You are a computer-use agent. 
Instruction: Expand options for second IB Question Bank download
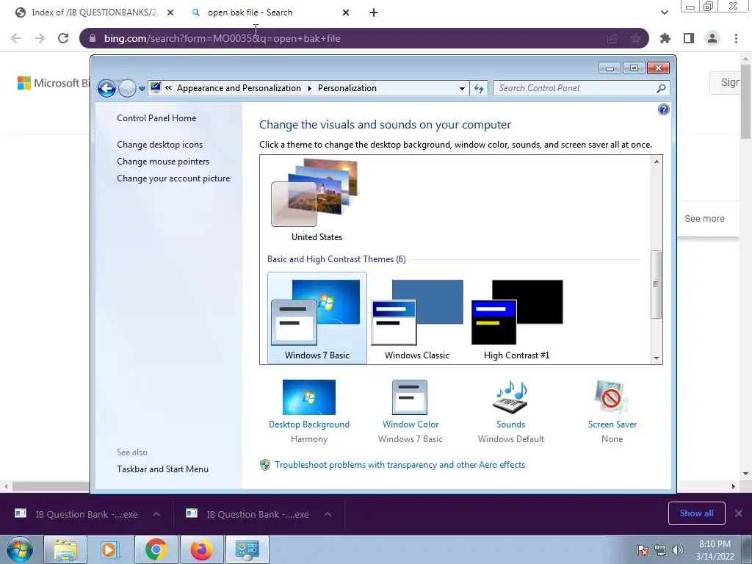[328, 514]
